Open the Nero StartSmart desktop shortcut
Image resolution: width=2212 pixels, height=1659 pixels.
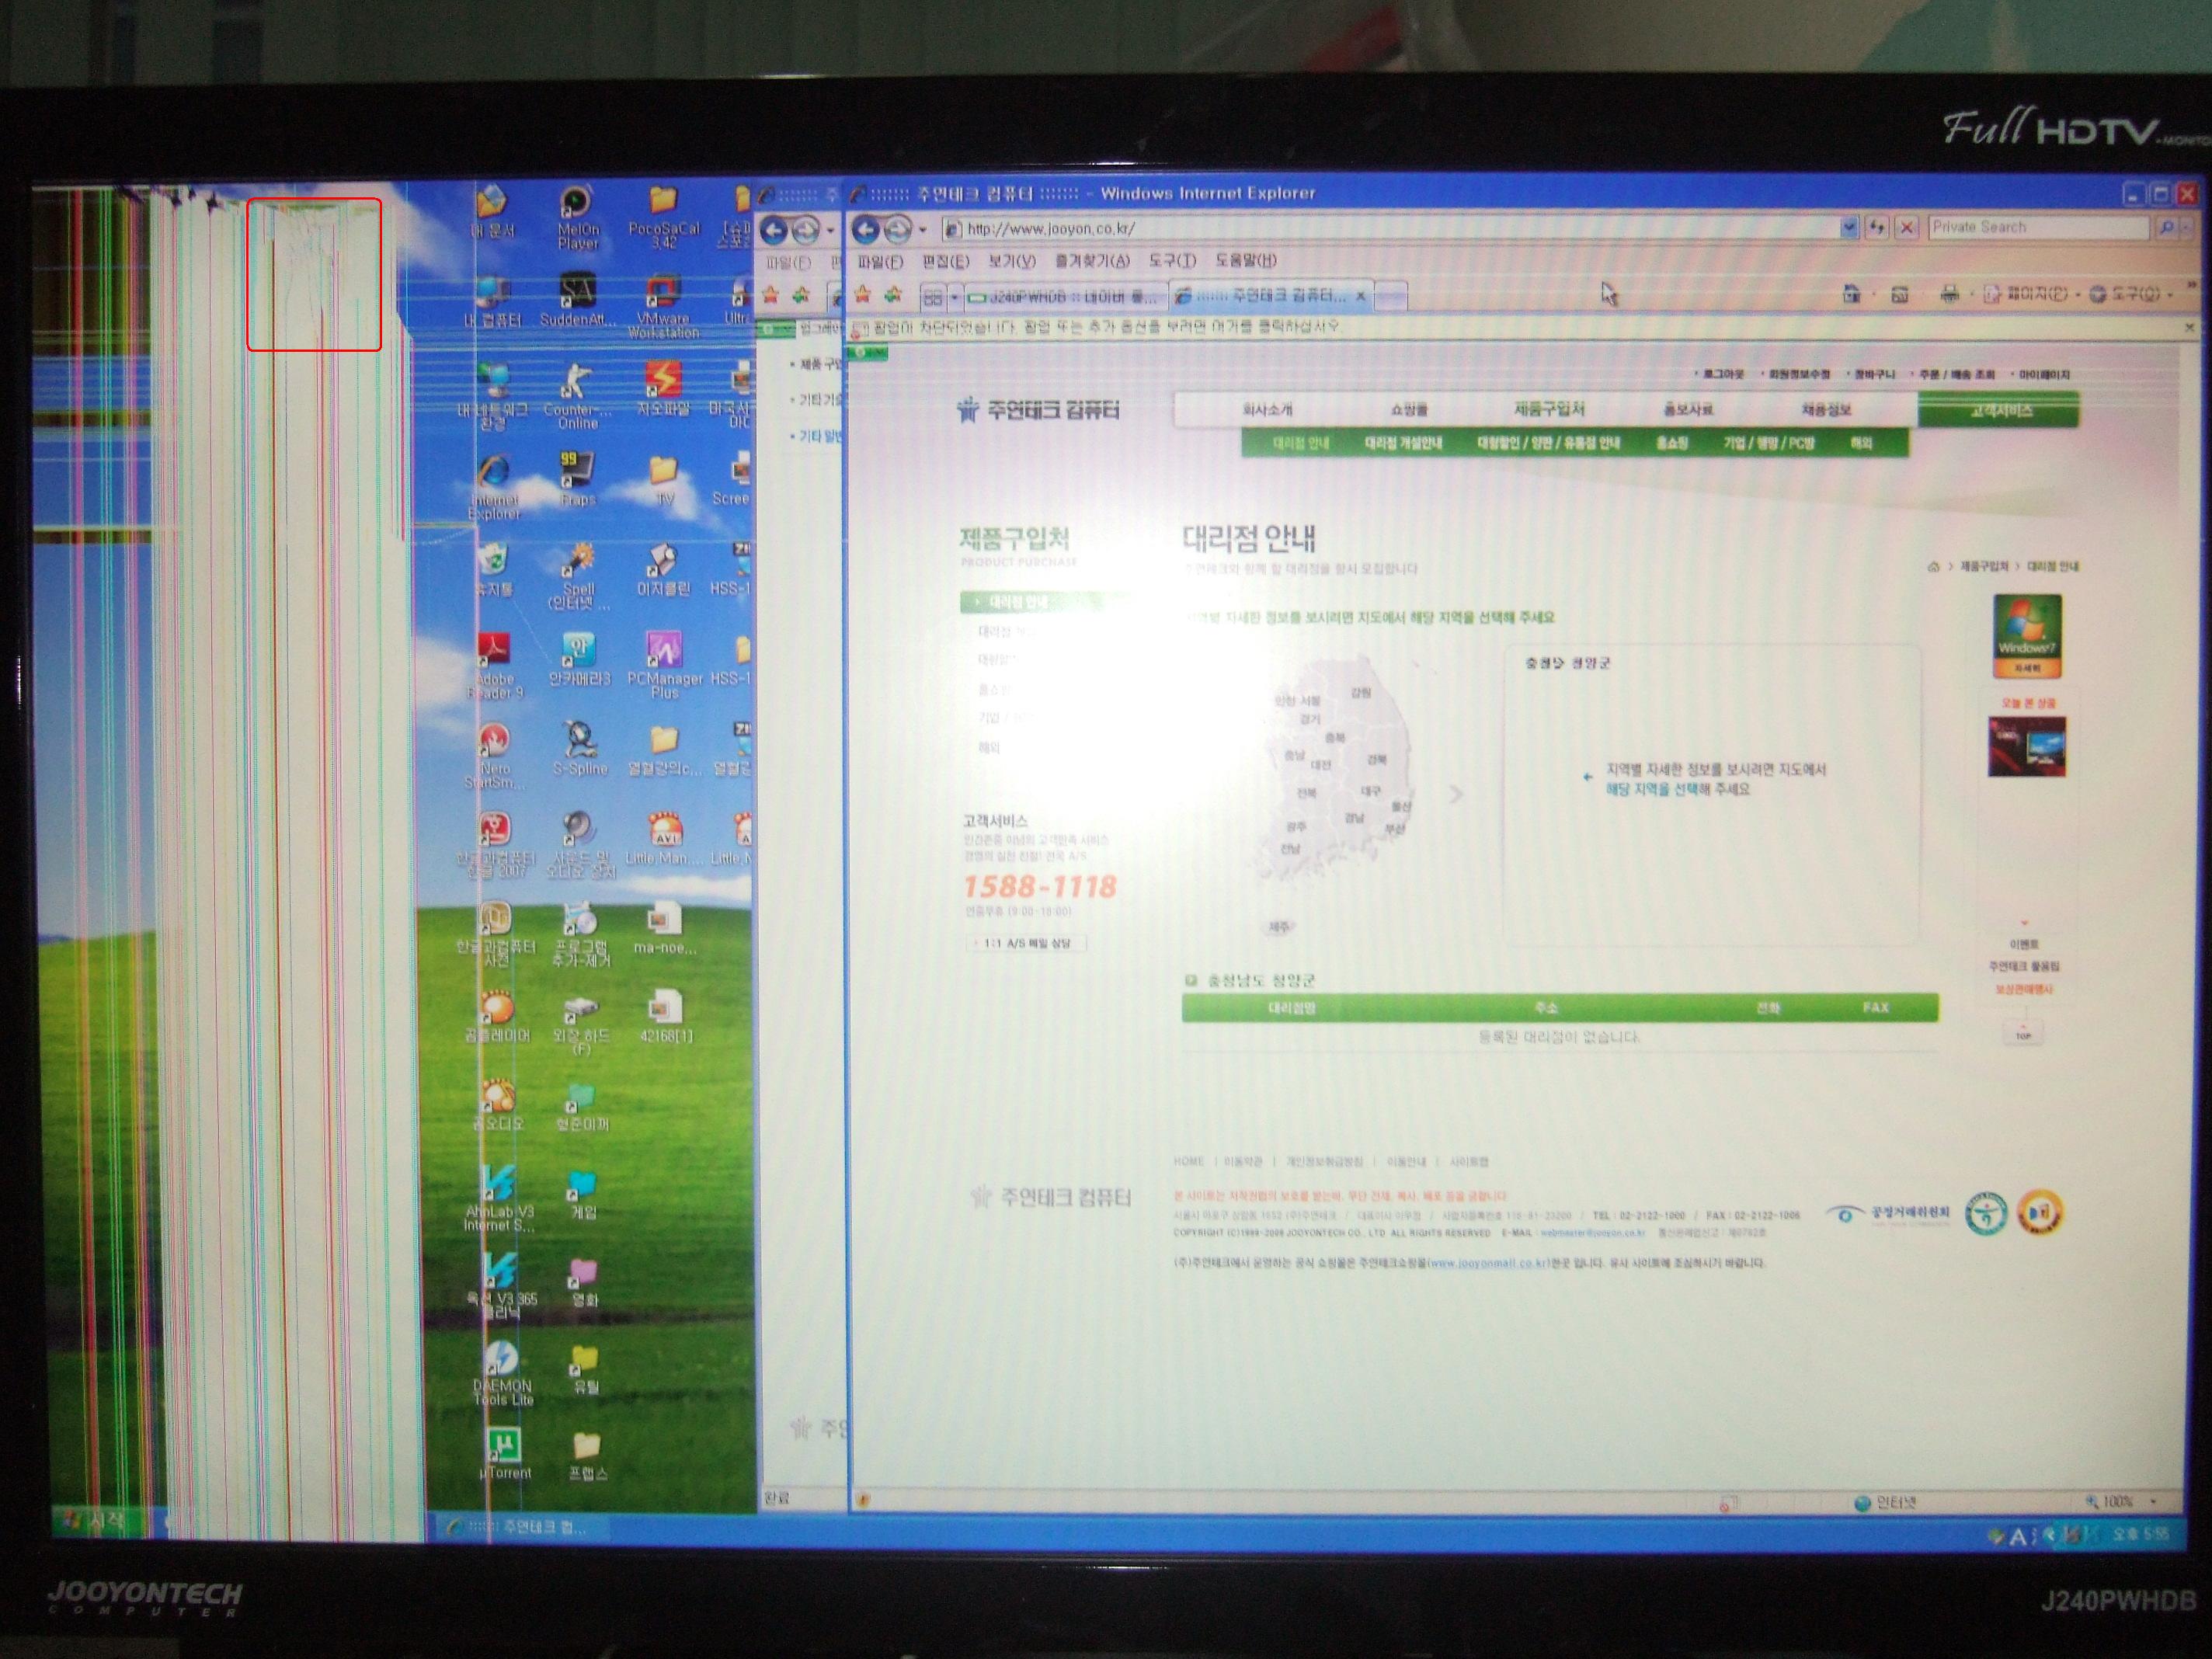click(494, 756)
